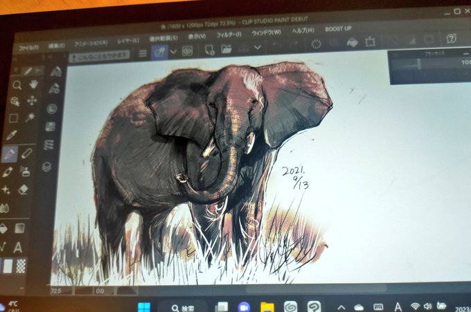Screen dimensions: 471x312
Task: Click the info banner above the canvas
Action: 100,56
